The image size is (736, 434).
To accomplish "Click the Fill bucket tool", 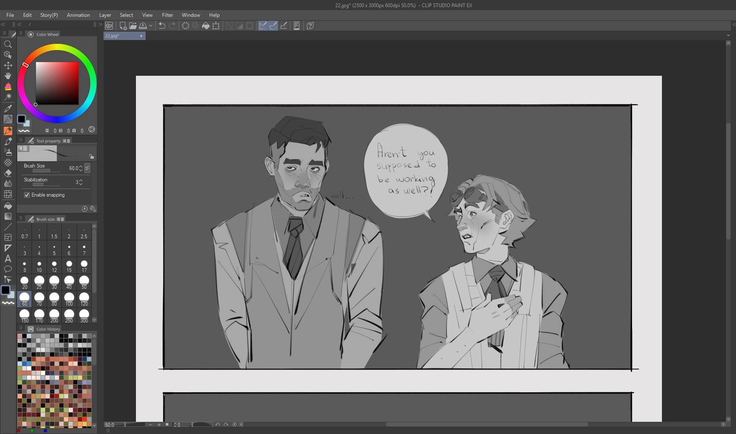I will coord(8,206).
